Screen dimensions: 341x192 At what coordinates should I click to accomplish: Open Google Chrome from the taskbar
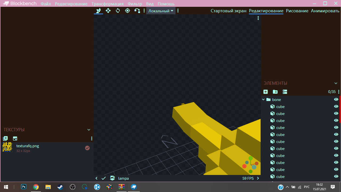pyautogui.click(x=36, y=187)
